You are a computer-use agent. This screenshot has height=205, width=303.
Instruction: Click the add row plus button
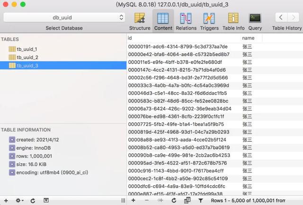pos(134,200)
